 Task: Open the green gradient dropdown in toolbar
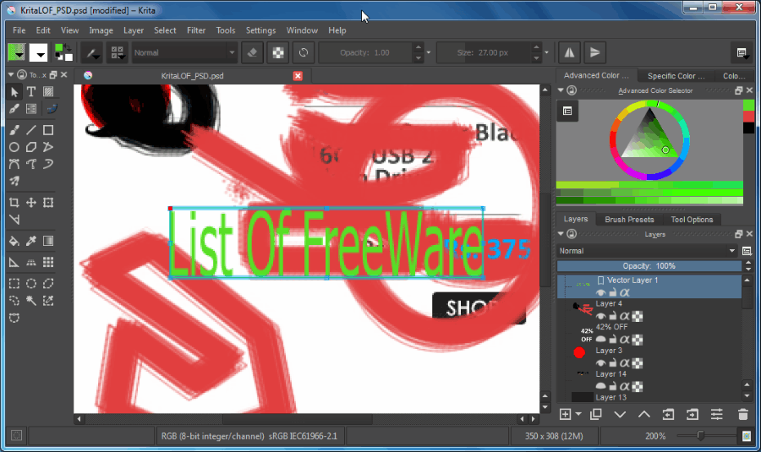point(17,52)
